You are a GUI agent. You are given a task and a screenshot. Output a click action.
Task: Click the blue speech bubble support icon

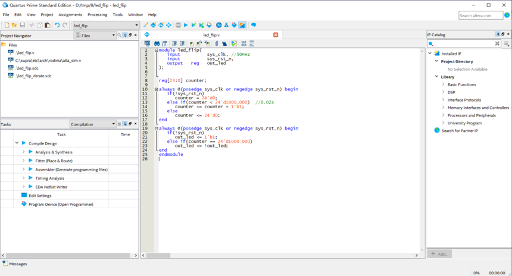pyautogui.click(x=254, y=25)
